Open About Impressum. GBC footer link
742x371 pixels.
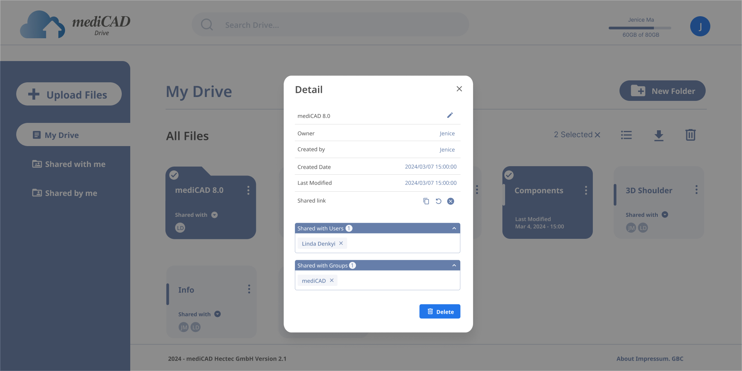pyautogui.click(x=650, y=359)
